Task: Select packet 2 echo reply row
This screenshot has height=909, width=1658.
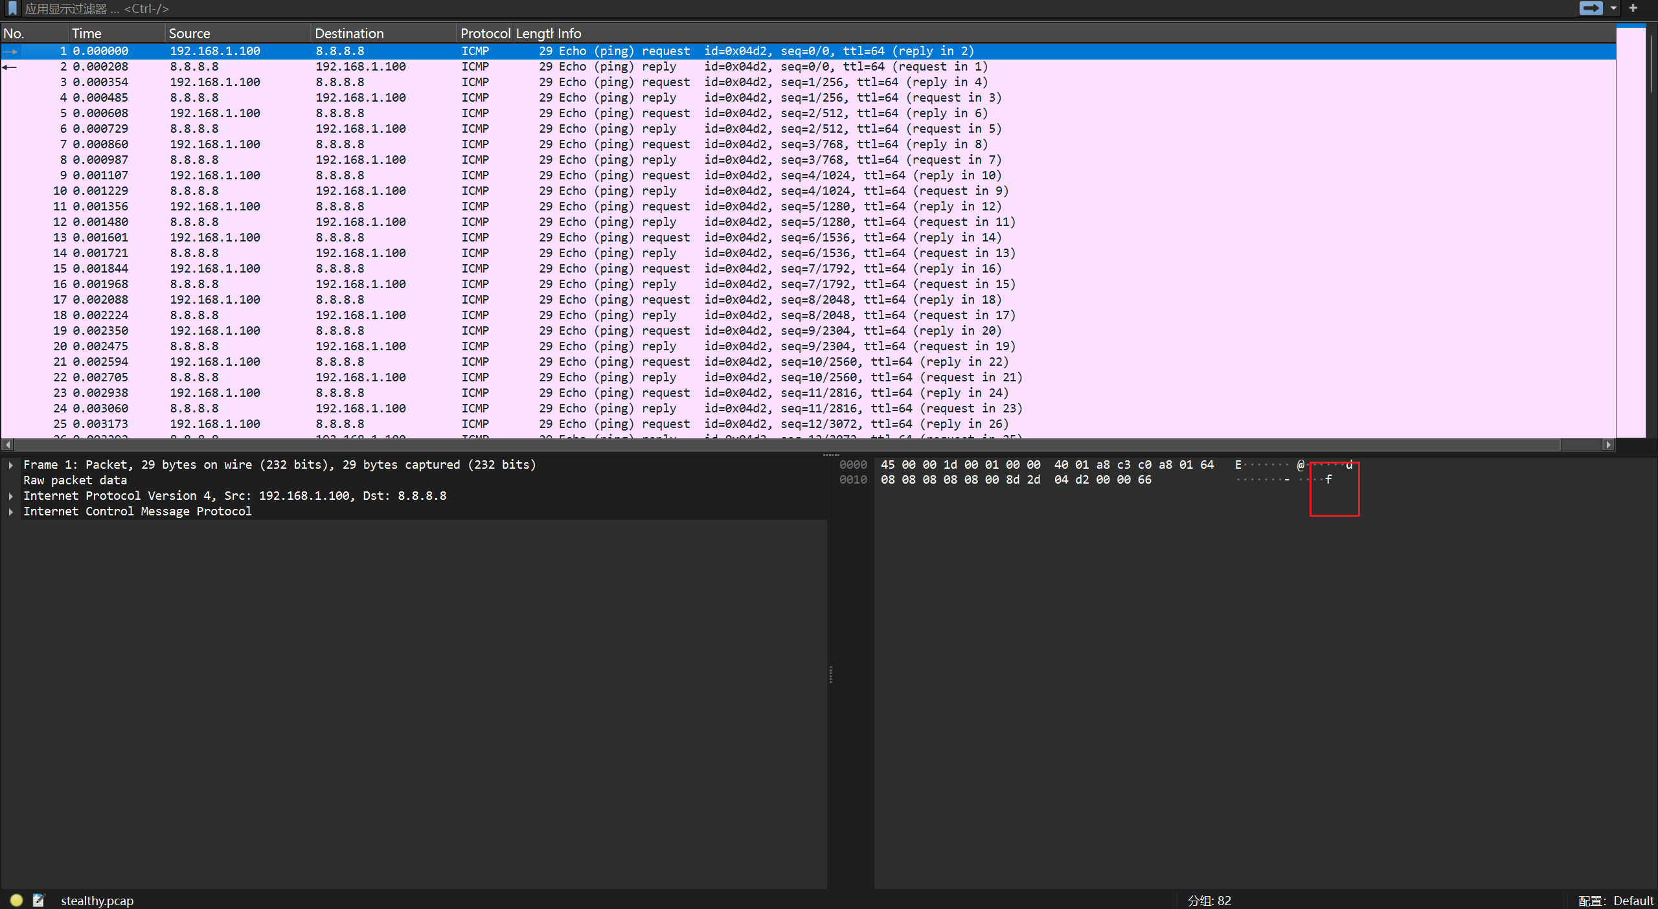Action: point(808,67)
